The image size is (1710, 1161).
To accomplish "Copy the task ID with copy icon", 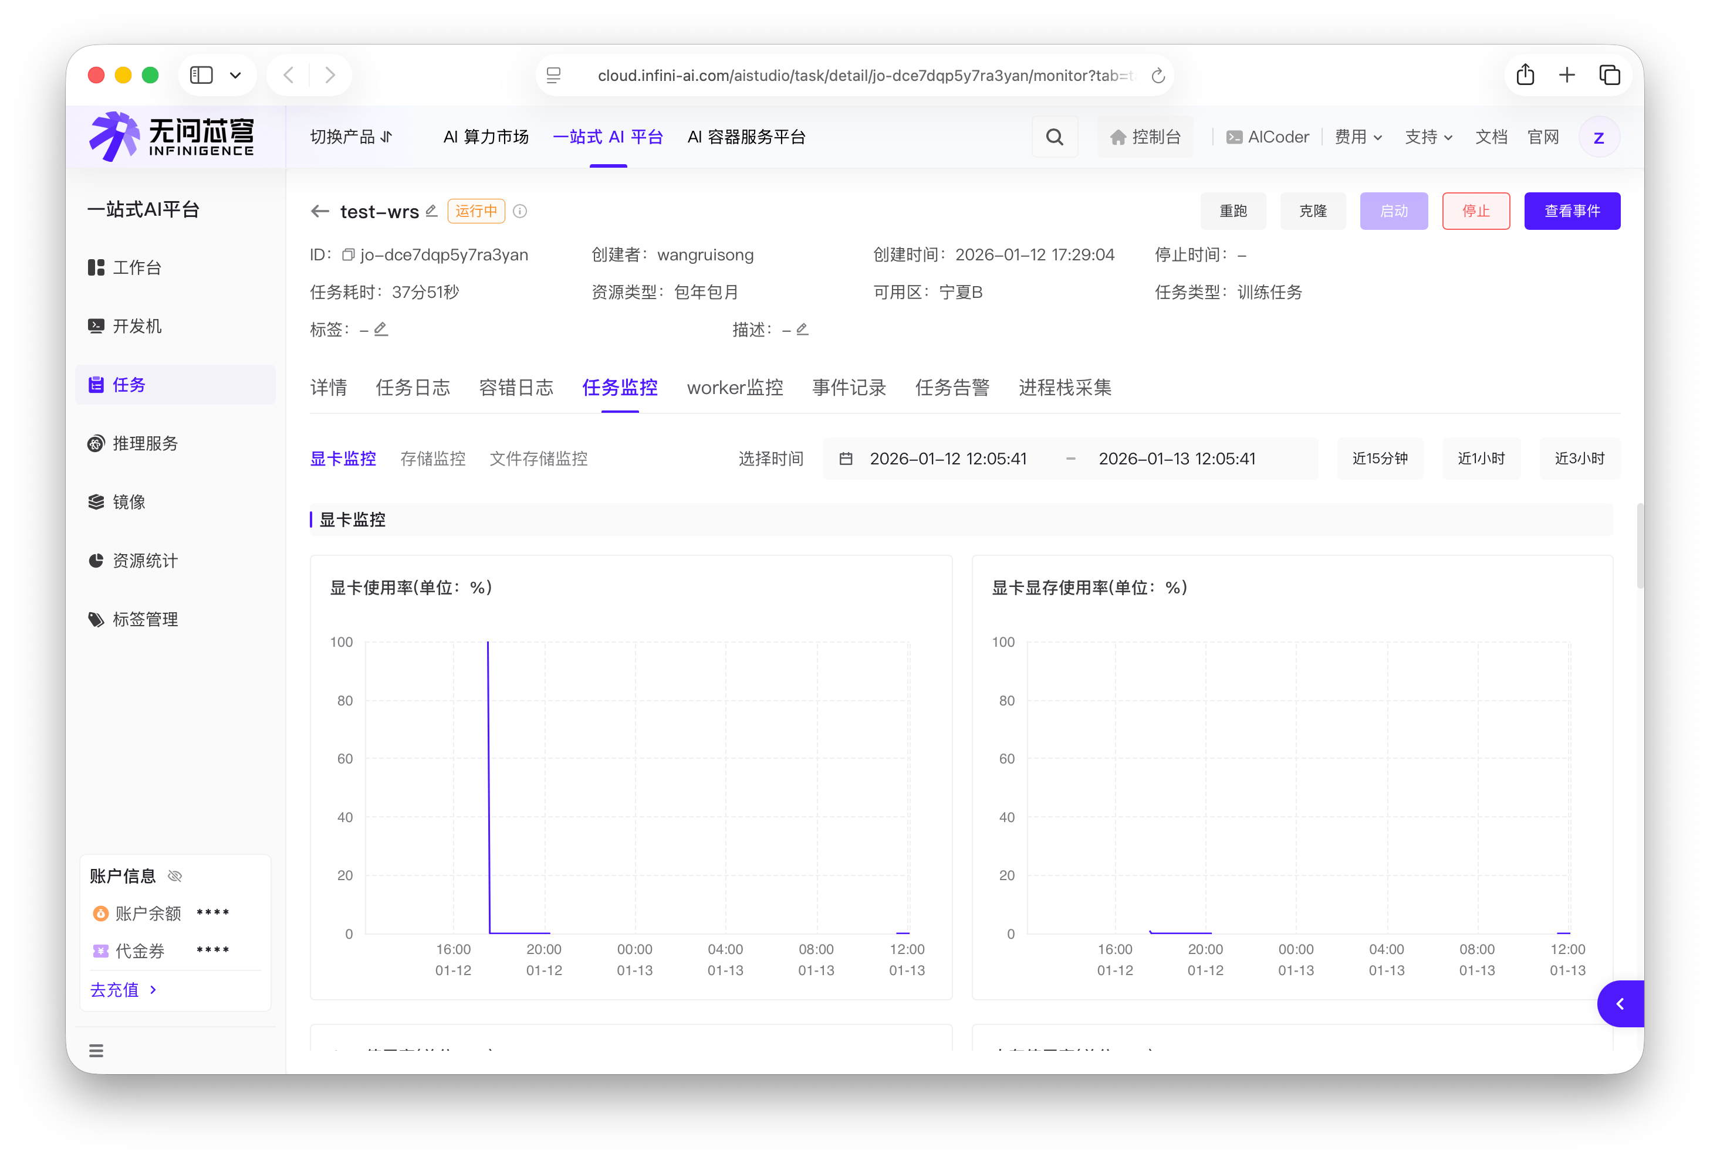I will [x=348, y=254].
